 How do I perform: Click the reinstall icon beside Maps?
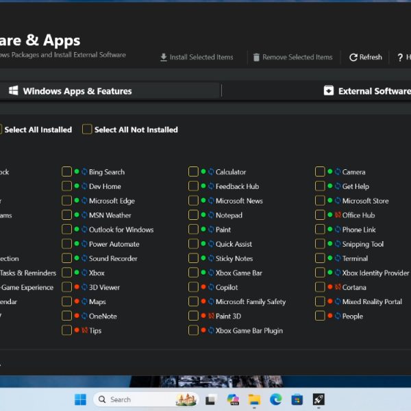point(84,301)
